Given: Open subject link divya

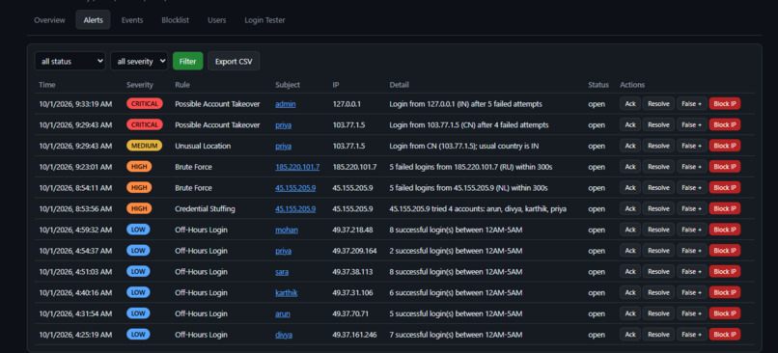Looking at the screenshot, I should pos(284,335).
